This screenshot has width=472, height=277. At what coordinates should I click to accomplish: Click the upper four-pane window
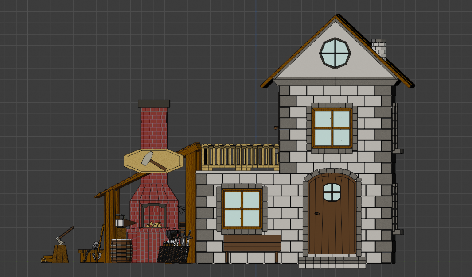331,128
